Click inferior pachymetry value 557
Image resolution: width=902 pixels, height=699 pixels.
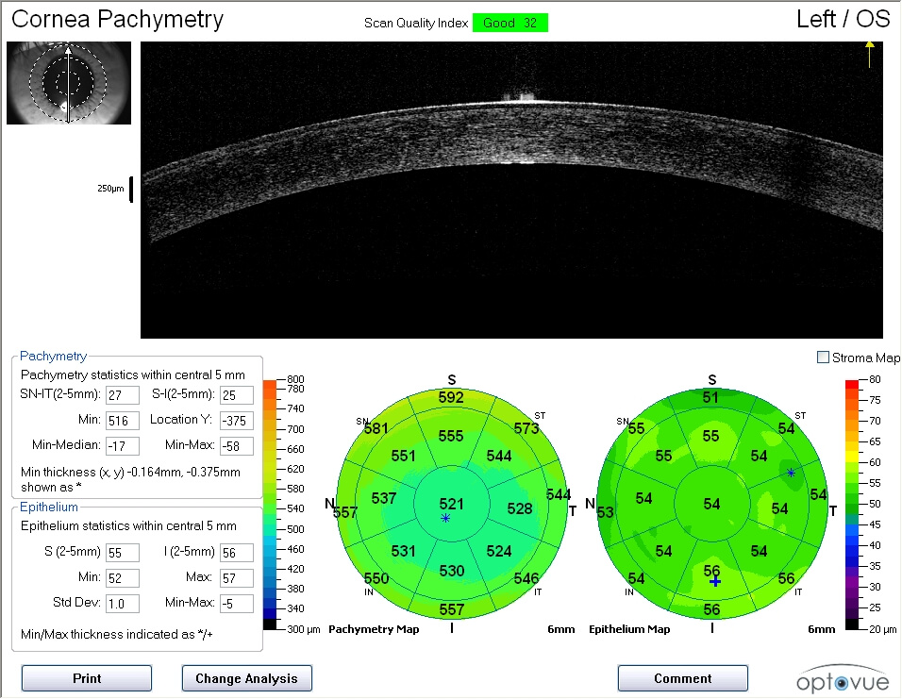452,609
